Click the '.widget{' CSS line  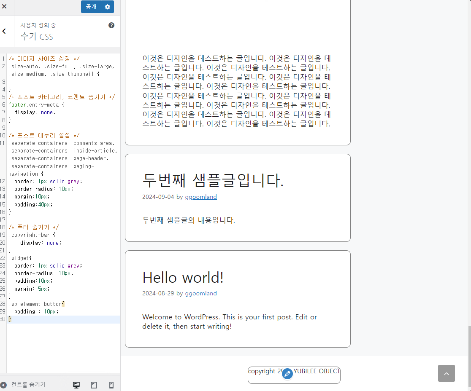tap(20, 258)
